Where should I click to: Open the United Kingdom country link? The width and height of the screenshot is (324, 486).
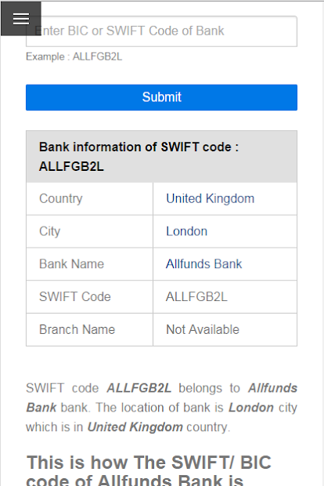coord(210,198)
